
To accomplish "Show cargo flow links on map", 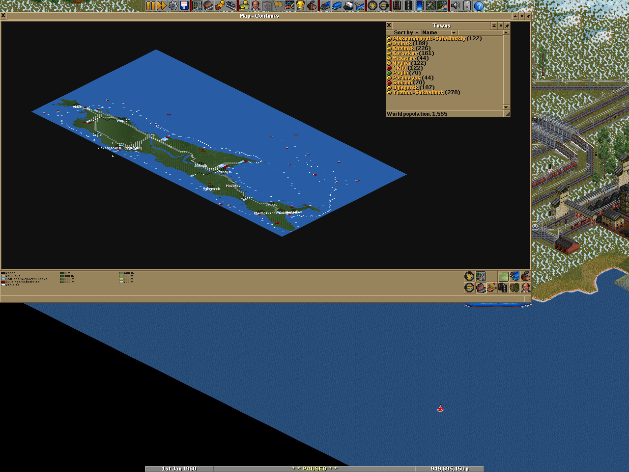I will [492, 288].
